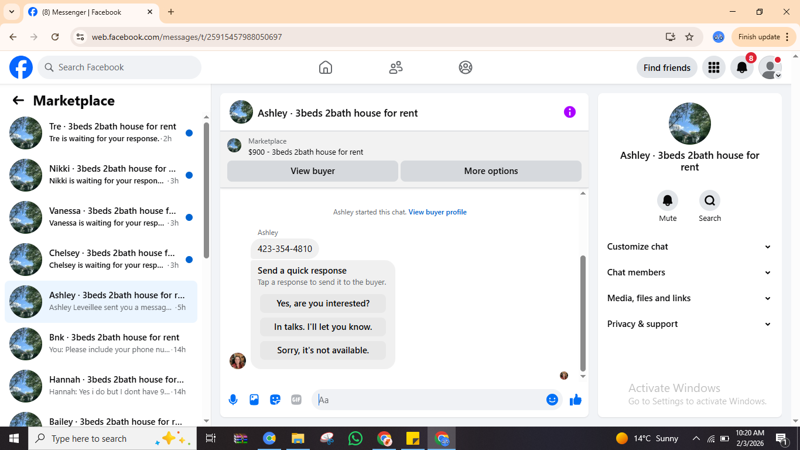800x450 pixels.
Task: Expand the Privacy & support section
Action: 689,324
